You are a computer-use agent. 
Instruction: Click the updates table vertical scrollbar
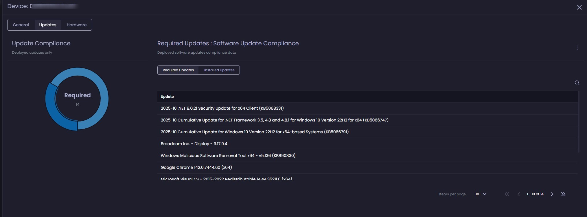[x=578, y=122]
